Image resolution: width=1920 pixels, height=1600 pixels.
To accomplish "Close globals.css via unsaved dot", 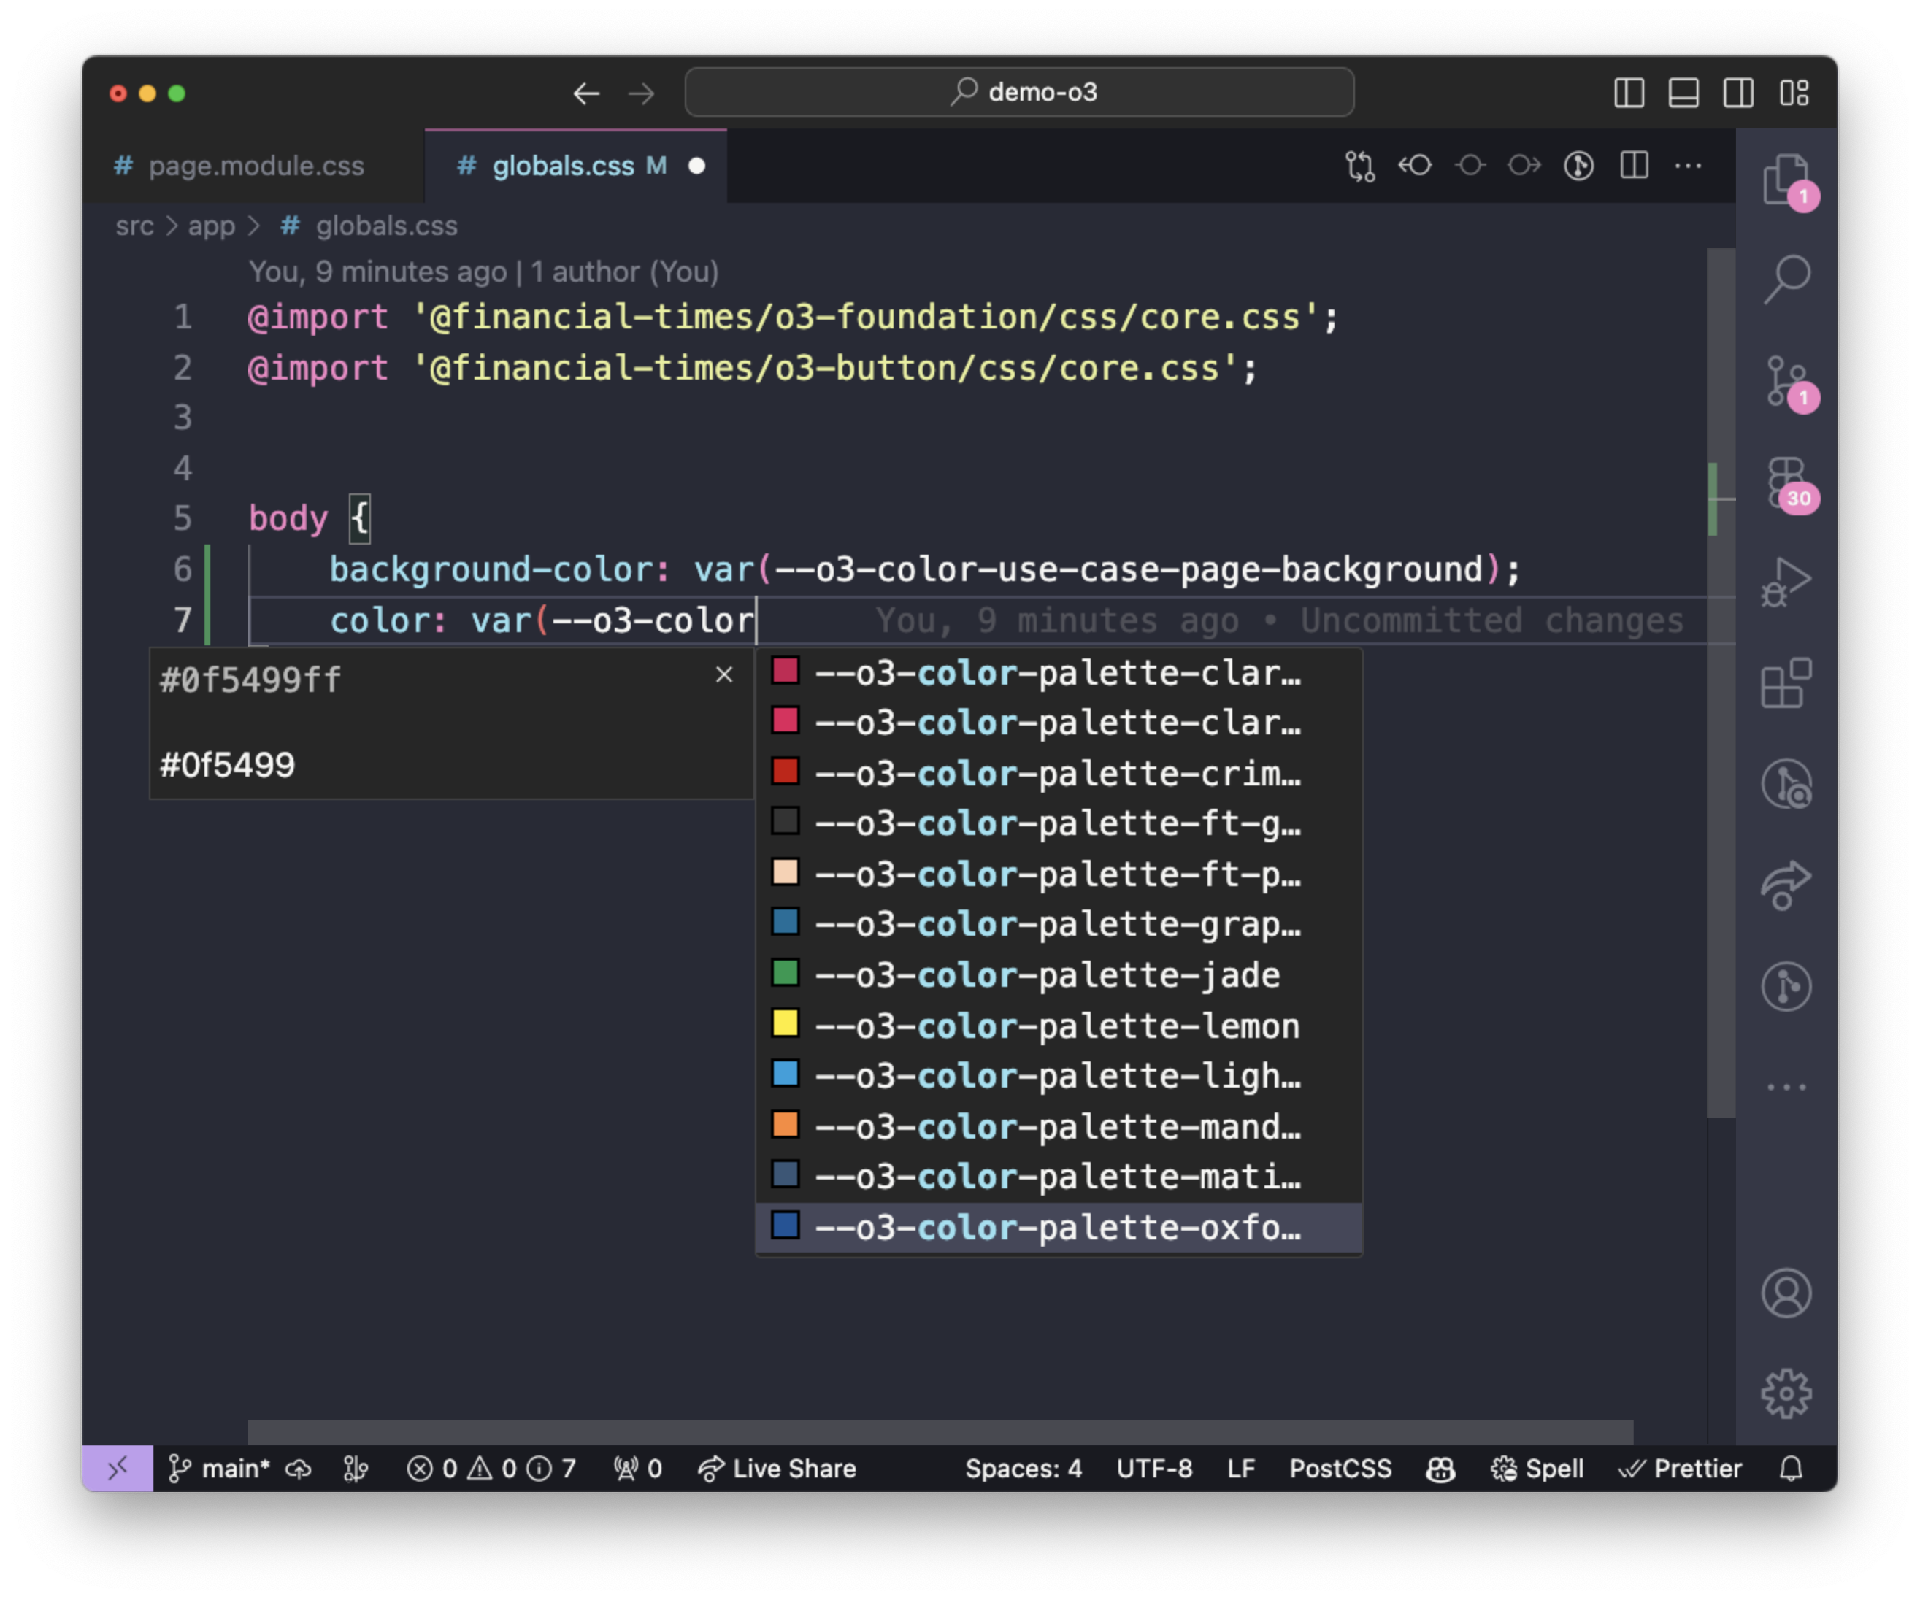I will [x=696, y=166].
